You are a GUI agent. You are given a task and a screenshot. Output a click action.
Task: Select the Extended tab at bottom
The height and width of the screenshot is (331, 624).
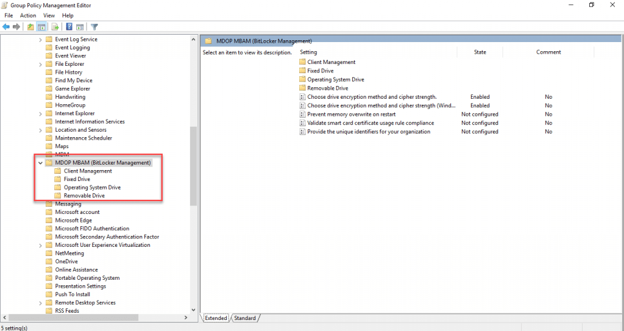tap(216, 318)
